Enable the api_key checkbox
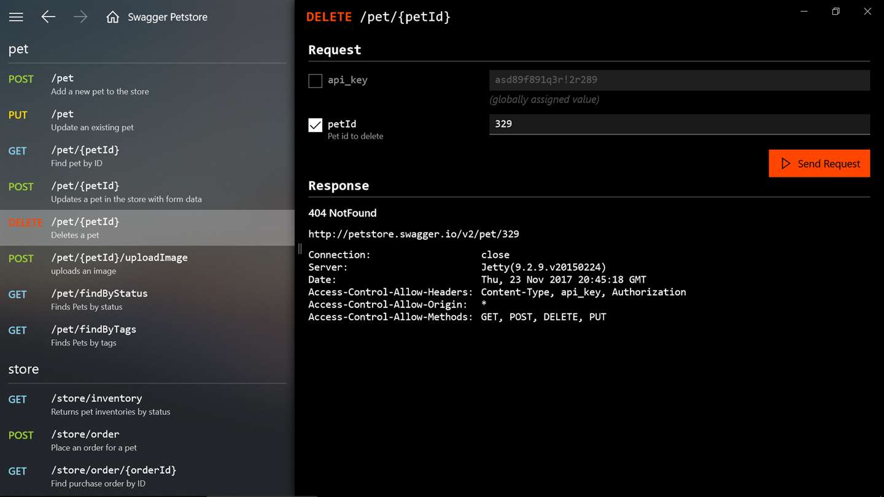Viewport: 884px width, 497px height. click(x=315, y=80)
